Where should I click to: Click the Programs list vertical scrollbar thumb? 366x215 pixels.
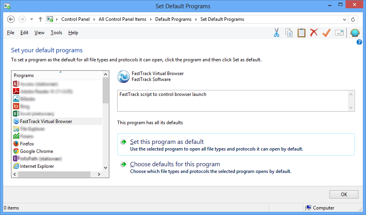(105, 90)
